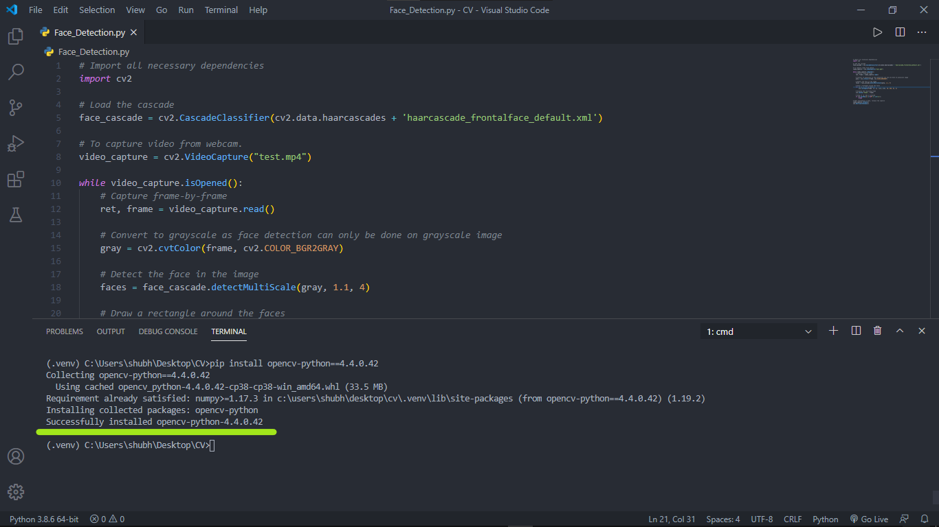Kill the active terminal
The height and width of the screenshot is (527, 939).
tap(877, 330)
